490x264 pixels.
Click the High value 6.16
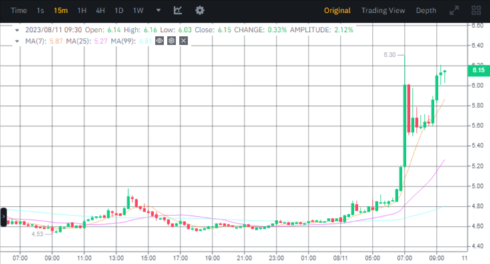click(150, 30)
